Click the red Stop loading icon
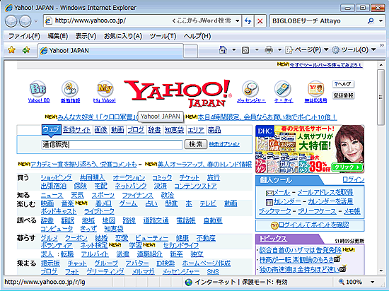This screenshot has height=291, width=389. (260, 21)
